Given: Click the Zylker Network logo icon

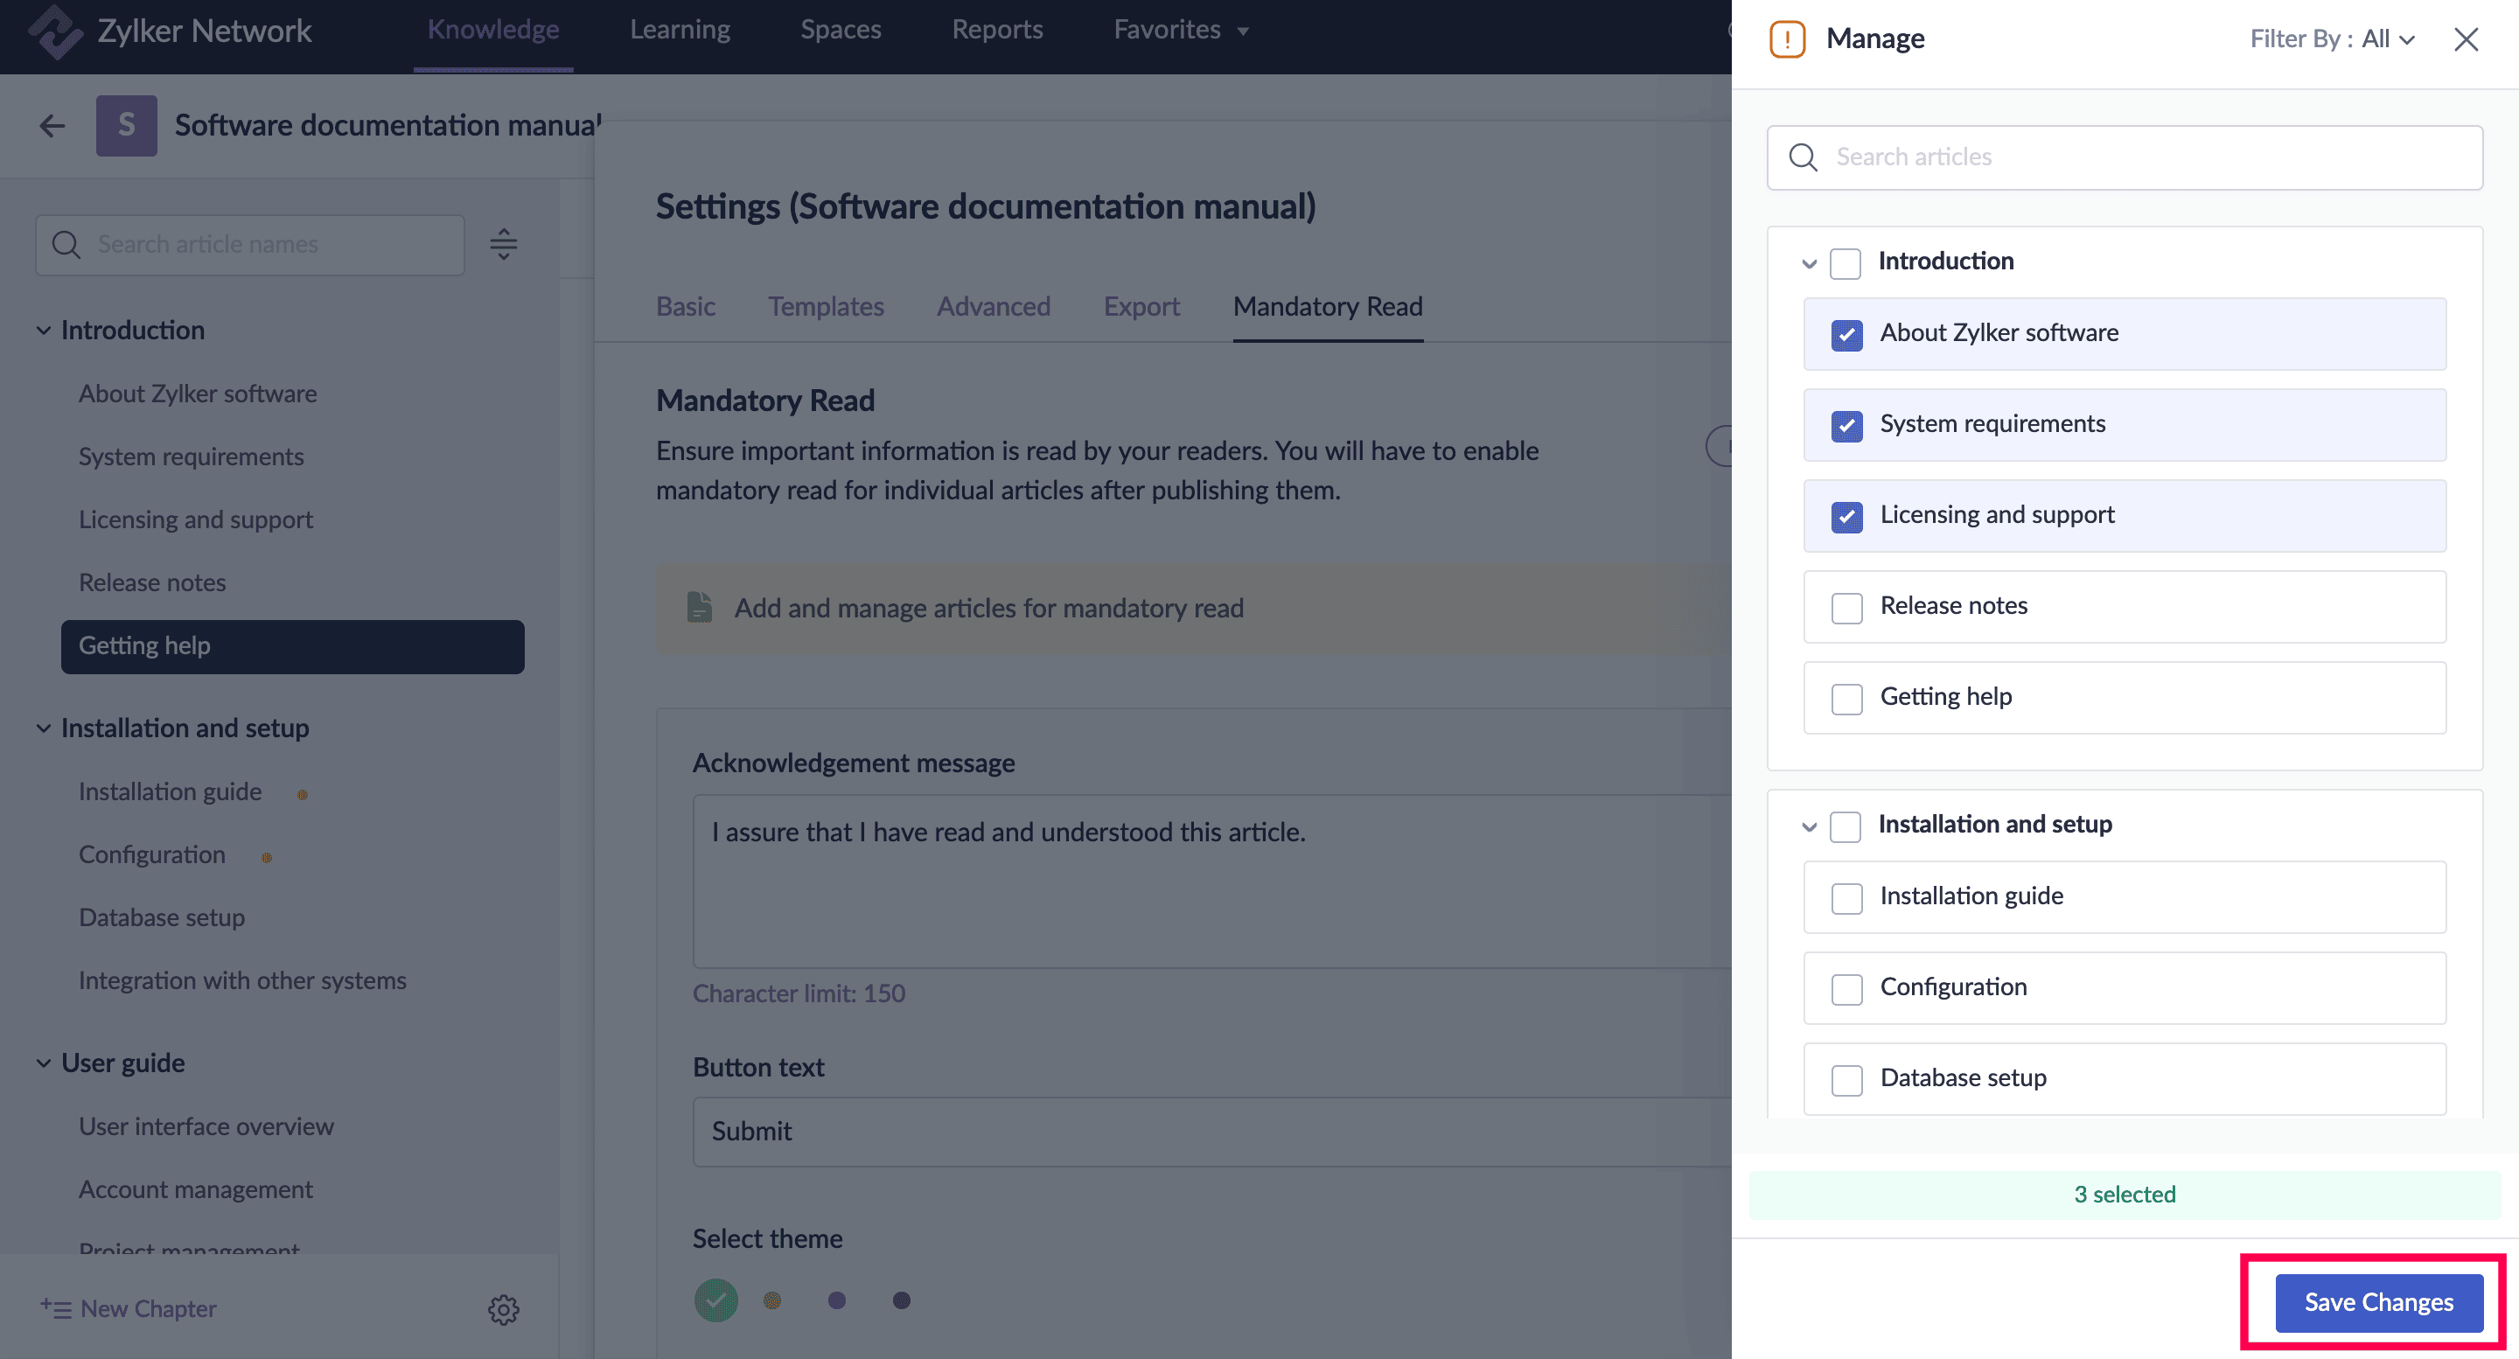Looking at the screenshot, I should click(x=55, y=31).
